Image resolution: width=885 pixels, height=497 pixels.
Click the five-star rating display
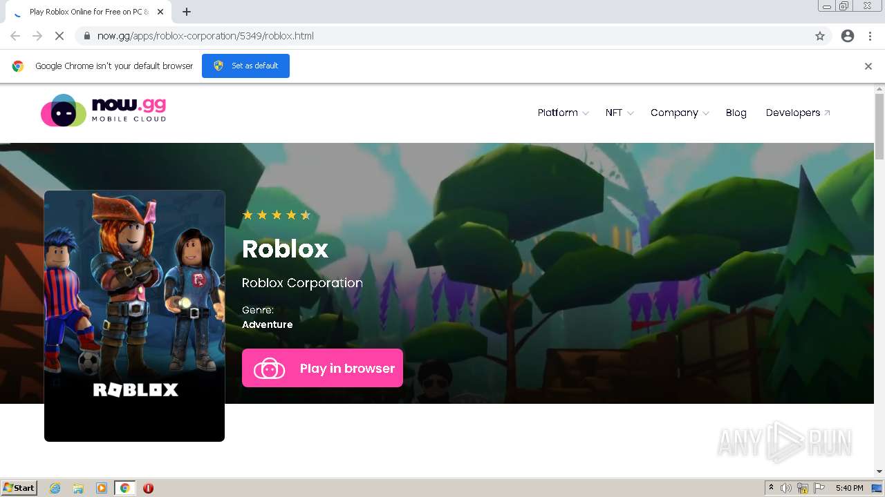[277, 215]
